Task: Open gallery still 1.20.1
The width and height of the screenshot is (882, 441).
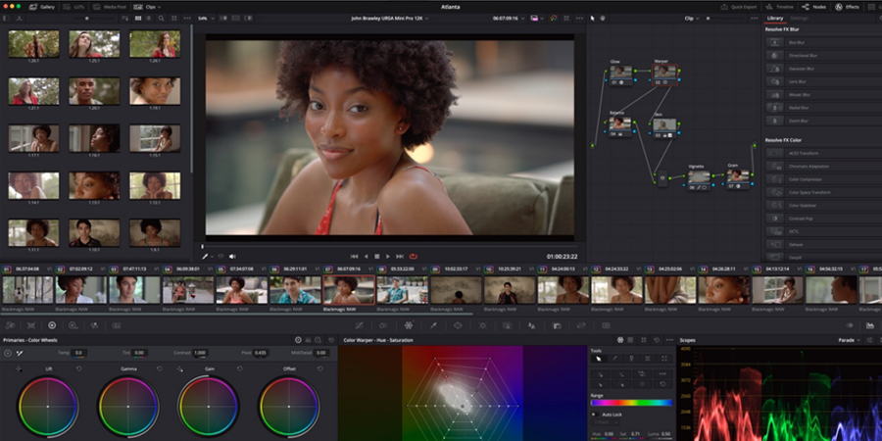Action: (x=94, y=91)
